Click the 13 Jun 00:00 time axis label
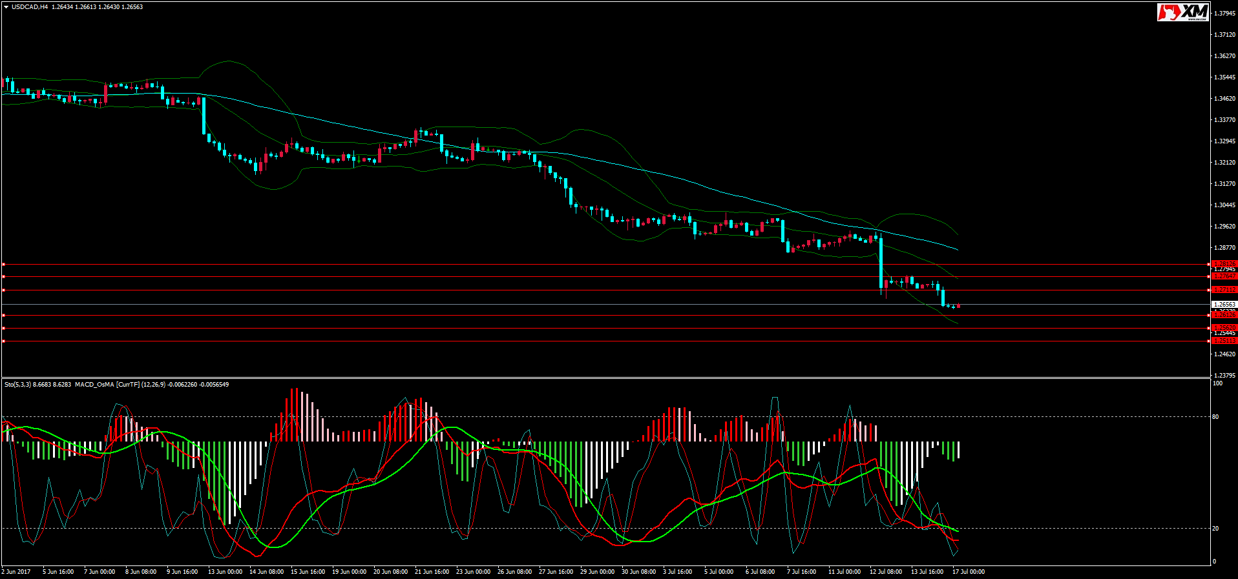The width and height of the screenshot is (1238, 579). (225, 572)
